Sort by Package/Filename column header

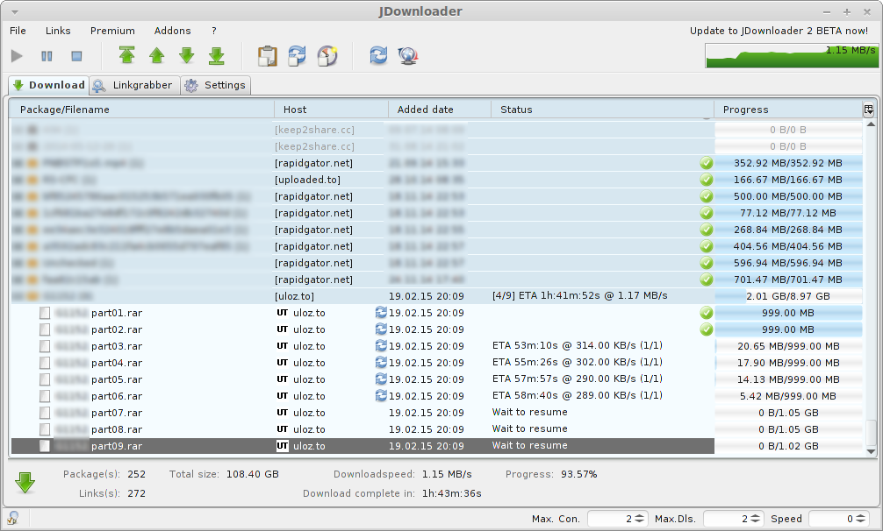click(141, 110)
